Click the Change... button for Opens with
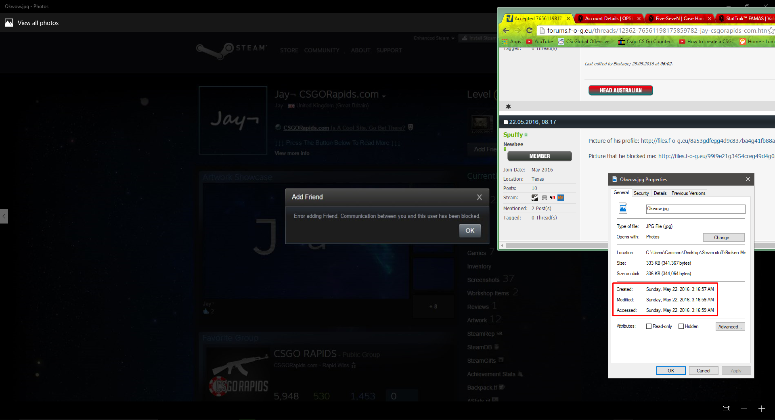Image resolution: width=775 pixels, height=420 pixels. 723,238
